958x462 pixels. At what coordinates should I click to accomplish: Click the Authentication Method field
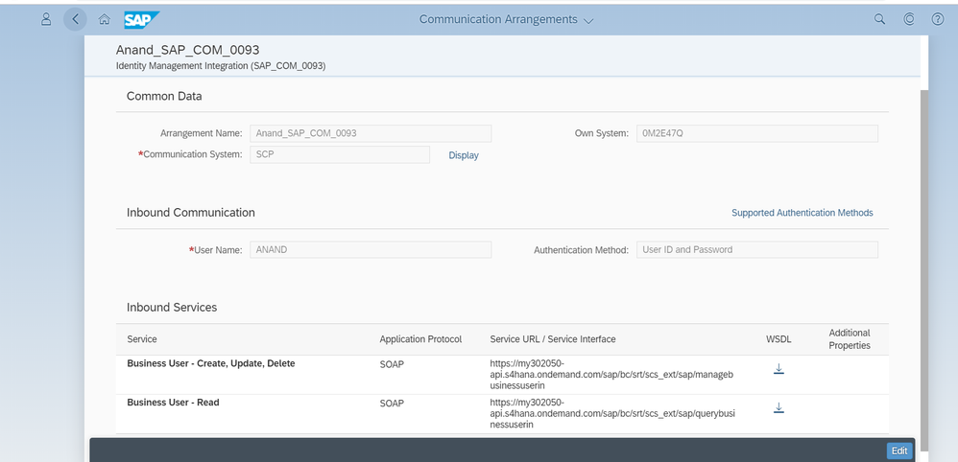tap(756, 249)
